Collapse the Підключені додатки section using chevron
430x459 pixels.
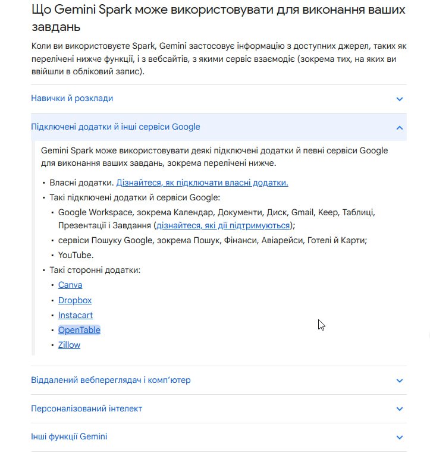point(399,128)
